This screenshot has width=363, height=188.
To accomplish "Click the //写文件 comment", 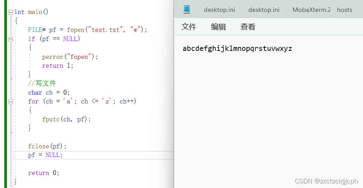I will pyautogui.click(x=42, y=83).
